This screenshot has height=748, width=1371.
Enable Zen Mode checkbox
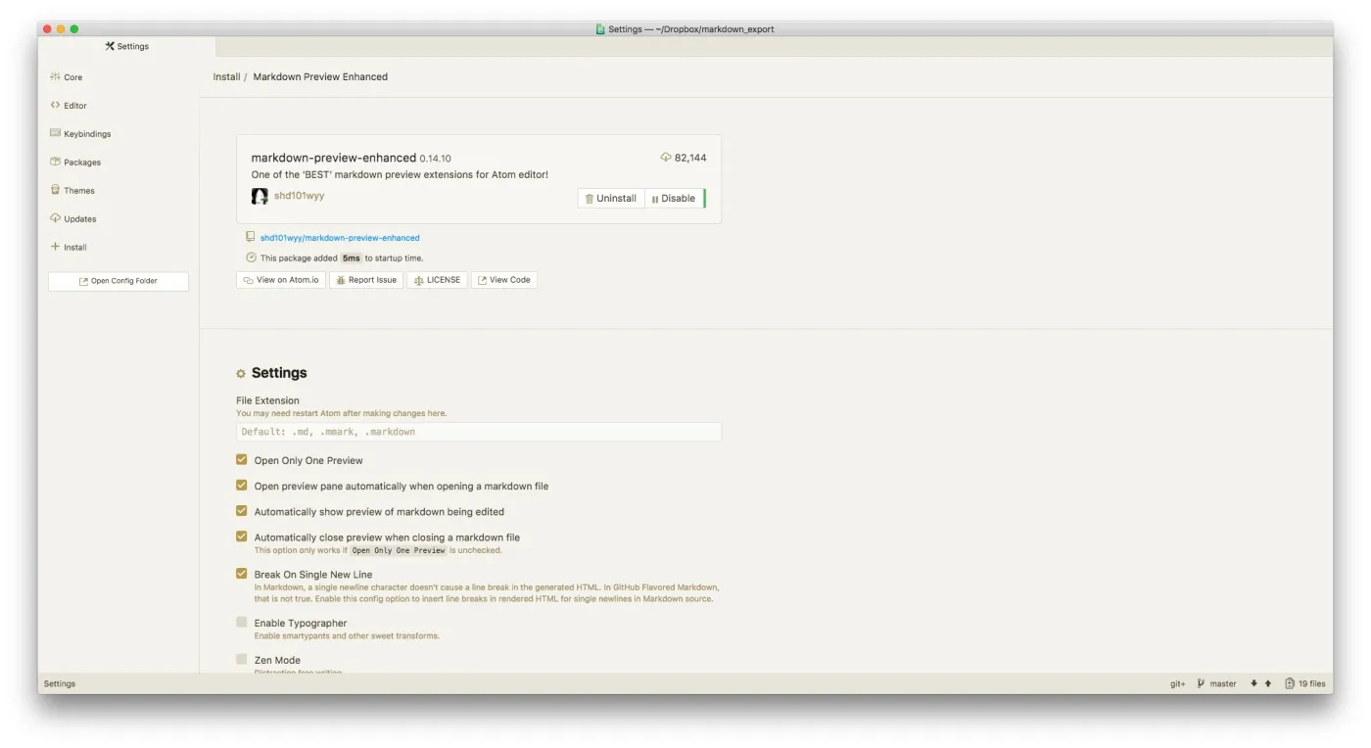point(241,659)
